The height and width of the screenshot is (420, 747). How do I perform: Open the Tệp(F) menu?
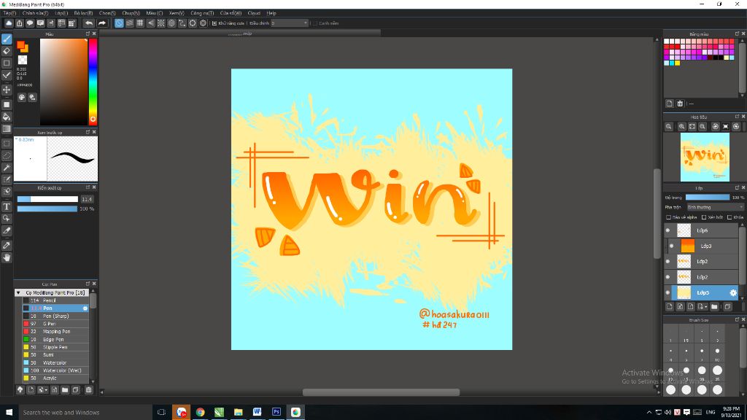9,13
